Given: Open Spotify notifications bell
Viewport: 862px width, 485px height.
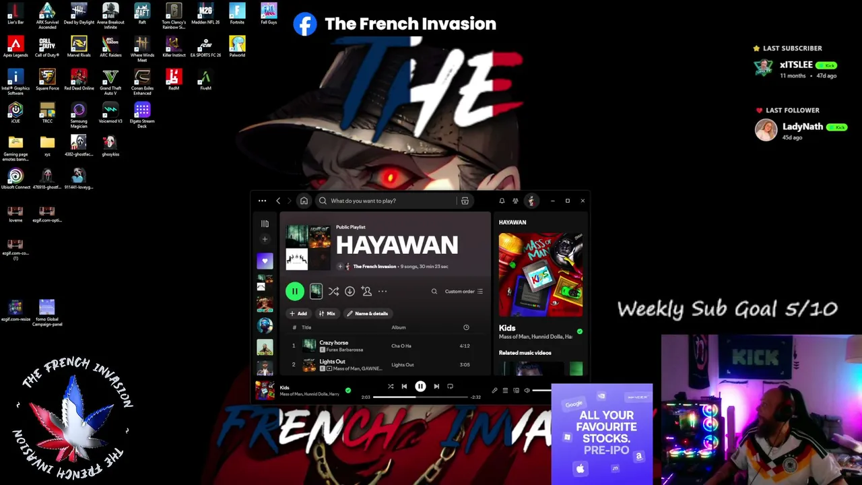Looking at the screenshot, I should [x=502, y=201].
